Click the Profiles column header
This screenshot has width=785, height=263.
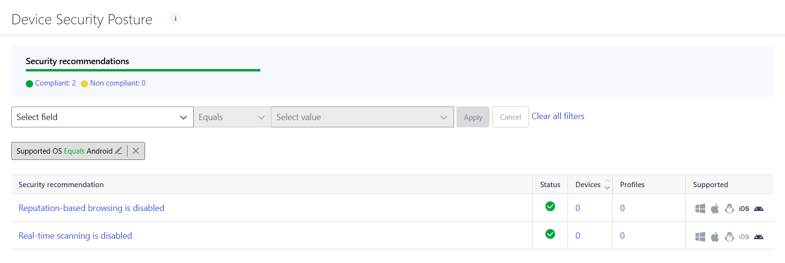click(632, 185)
